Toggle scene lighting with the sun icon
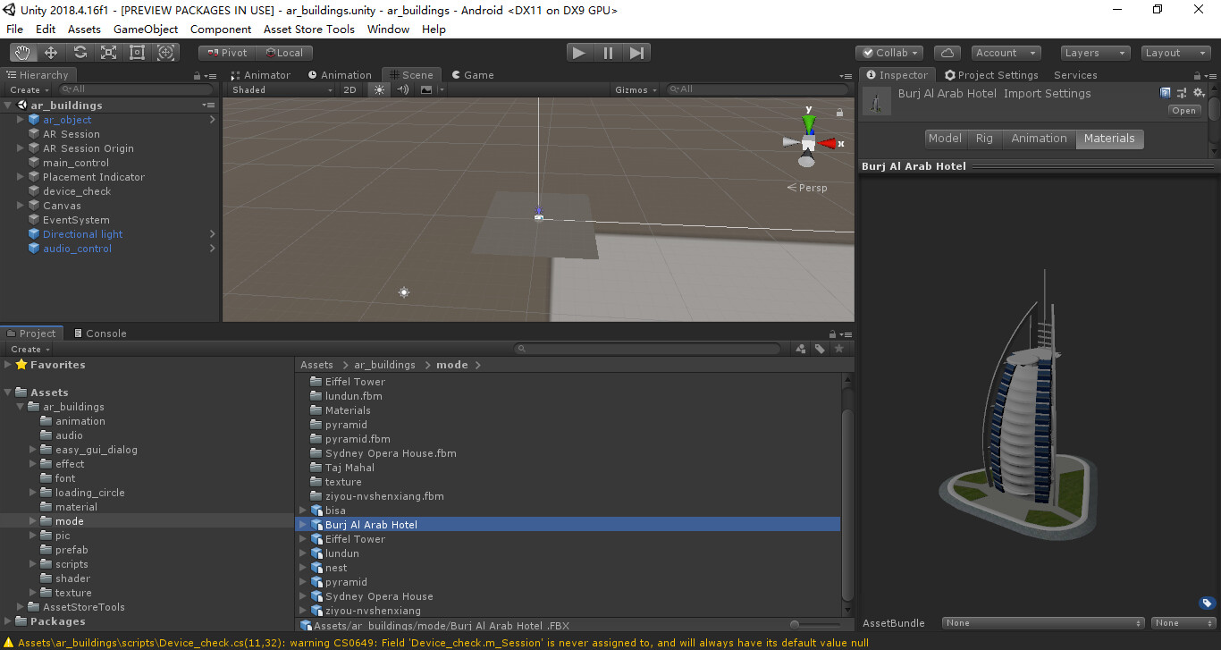The image size is (1221, 650). [379, 89]
